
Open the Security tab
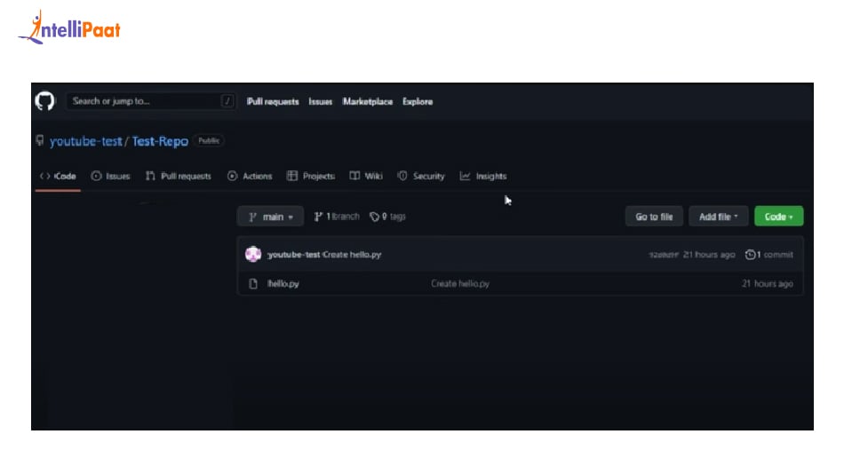(421, 177)
